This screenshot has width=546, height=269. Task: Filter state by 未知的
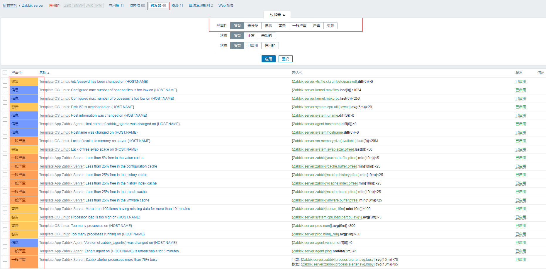click(x=267, y=36)
